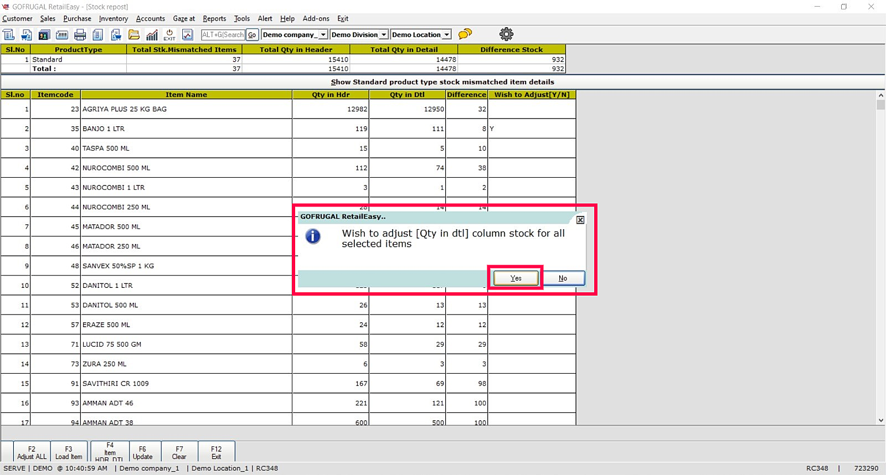886x475 pixels.
Task: Click the EXIT power icon in toolbar
Action: click(169, 35)
